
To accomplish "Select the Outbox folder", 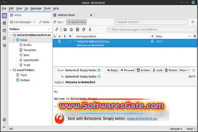I will [25, 80].
